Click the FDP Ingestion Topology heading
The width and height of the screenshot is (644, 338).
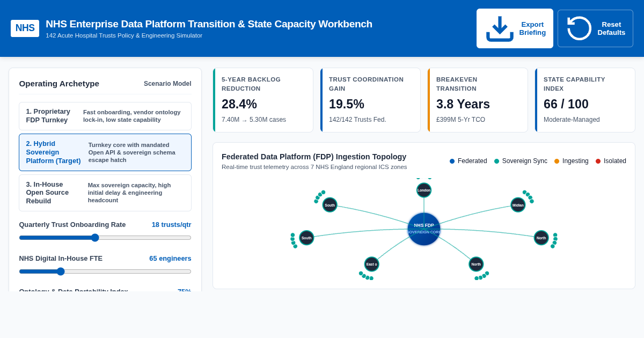[x=314, y=157]
